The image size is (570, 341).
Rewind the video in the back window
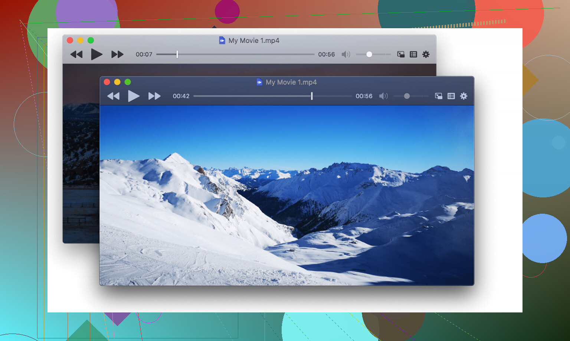click(76, 55)
